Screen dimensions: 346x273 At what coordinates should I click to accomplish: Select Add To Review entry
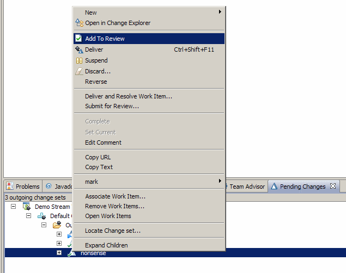click(149, 39)
